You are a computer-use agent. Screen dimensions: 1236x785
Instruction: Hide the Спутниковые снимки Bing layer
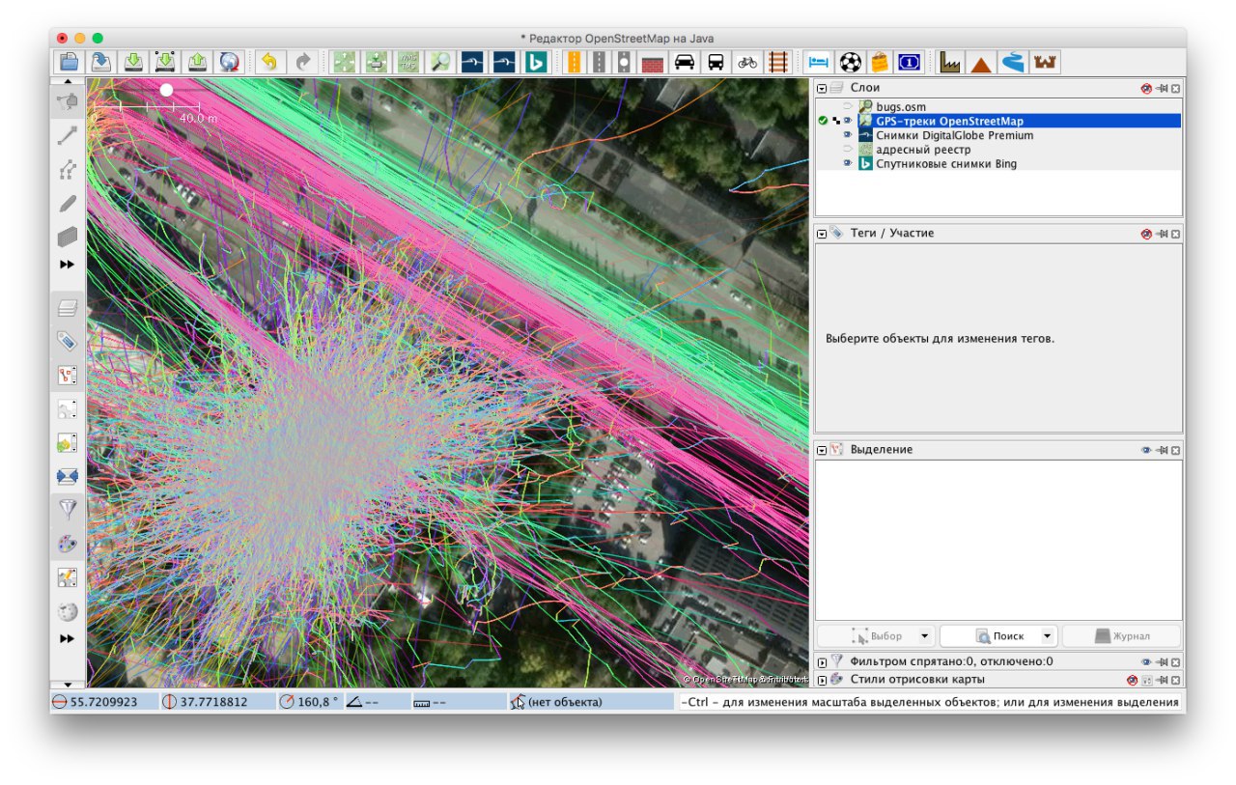[x=848, y=164]
